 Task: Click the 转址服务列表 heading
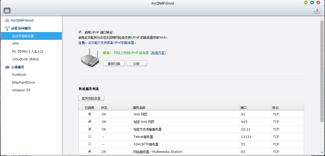(89, 89)
